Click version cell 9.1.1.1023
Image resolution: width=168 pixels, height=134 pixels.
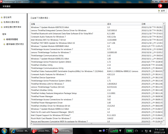pos(111,115)
